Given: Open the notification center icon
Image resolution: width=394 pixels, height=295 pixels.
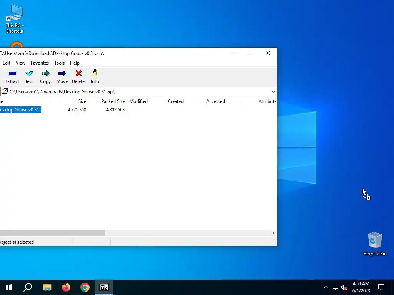Looking at the screenshot, I should click(x=381, y=287).
